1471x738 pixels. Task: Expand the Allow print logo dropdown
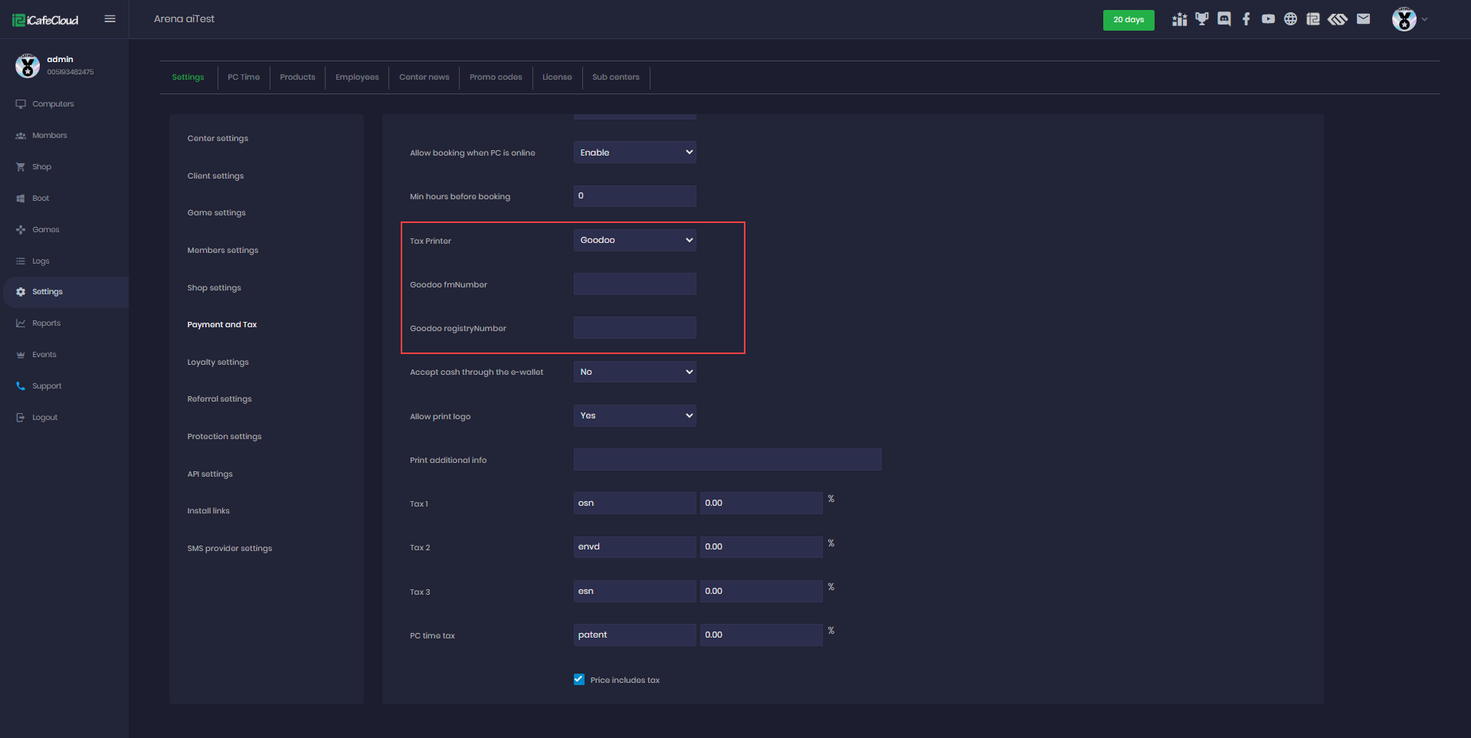click(x=634, y=416)
